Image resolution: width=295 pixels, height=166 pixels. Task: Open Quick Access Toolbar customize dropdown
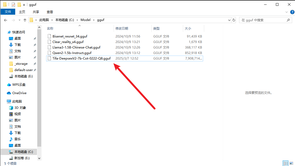pos(24,5)
